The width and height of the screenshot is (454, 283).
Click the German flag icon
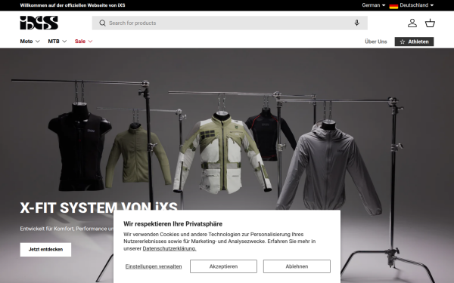pos(393,5)
